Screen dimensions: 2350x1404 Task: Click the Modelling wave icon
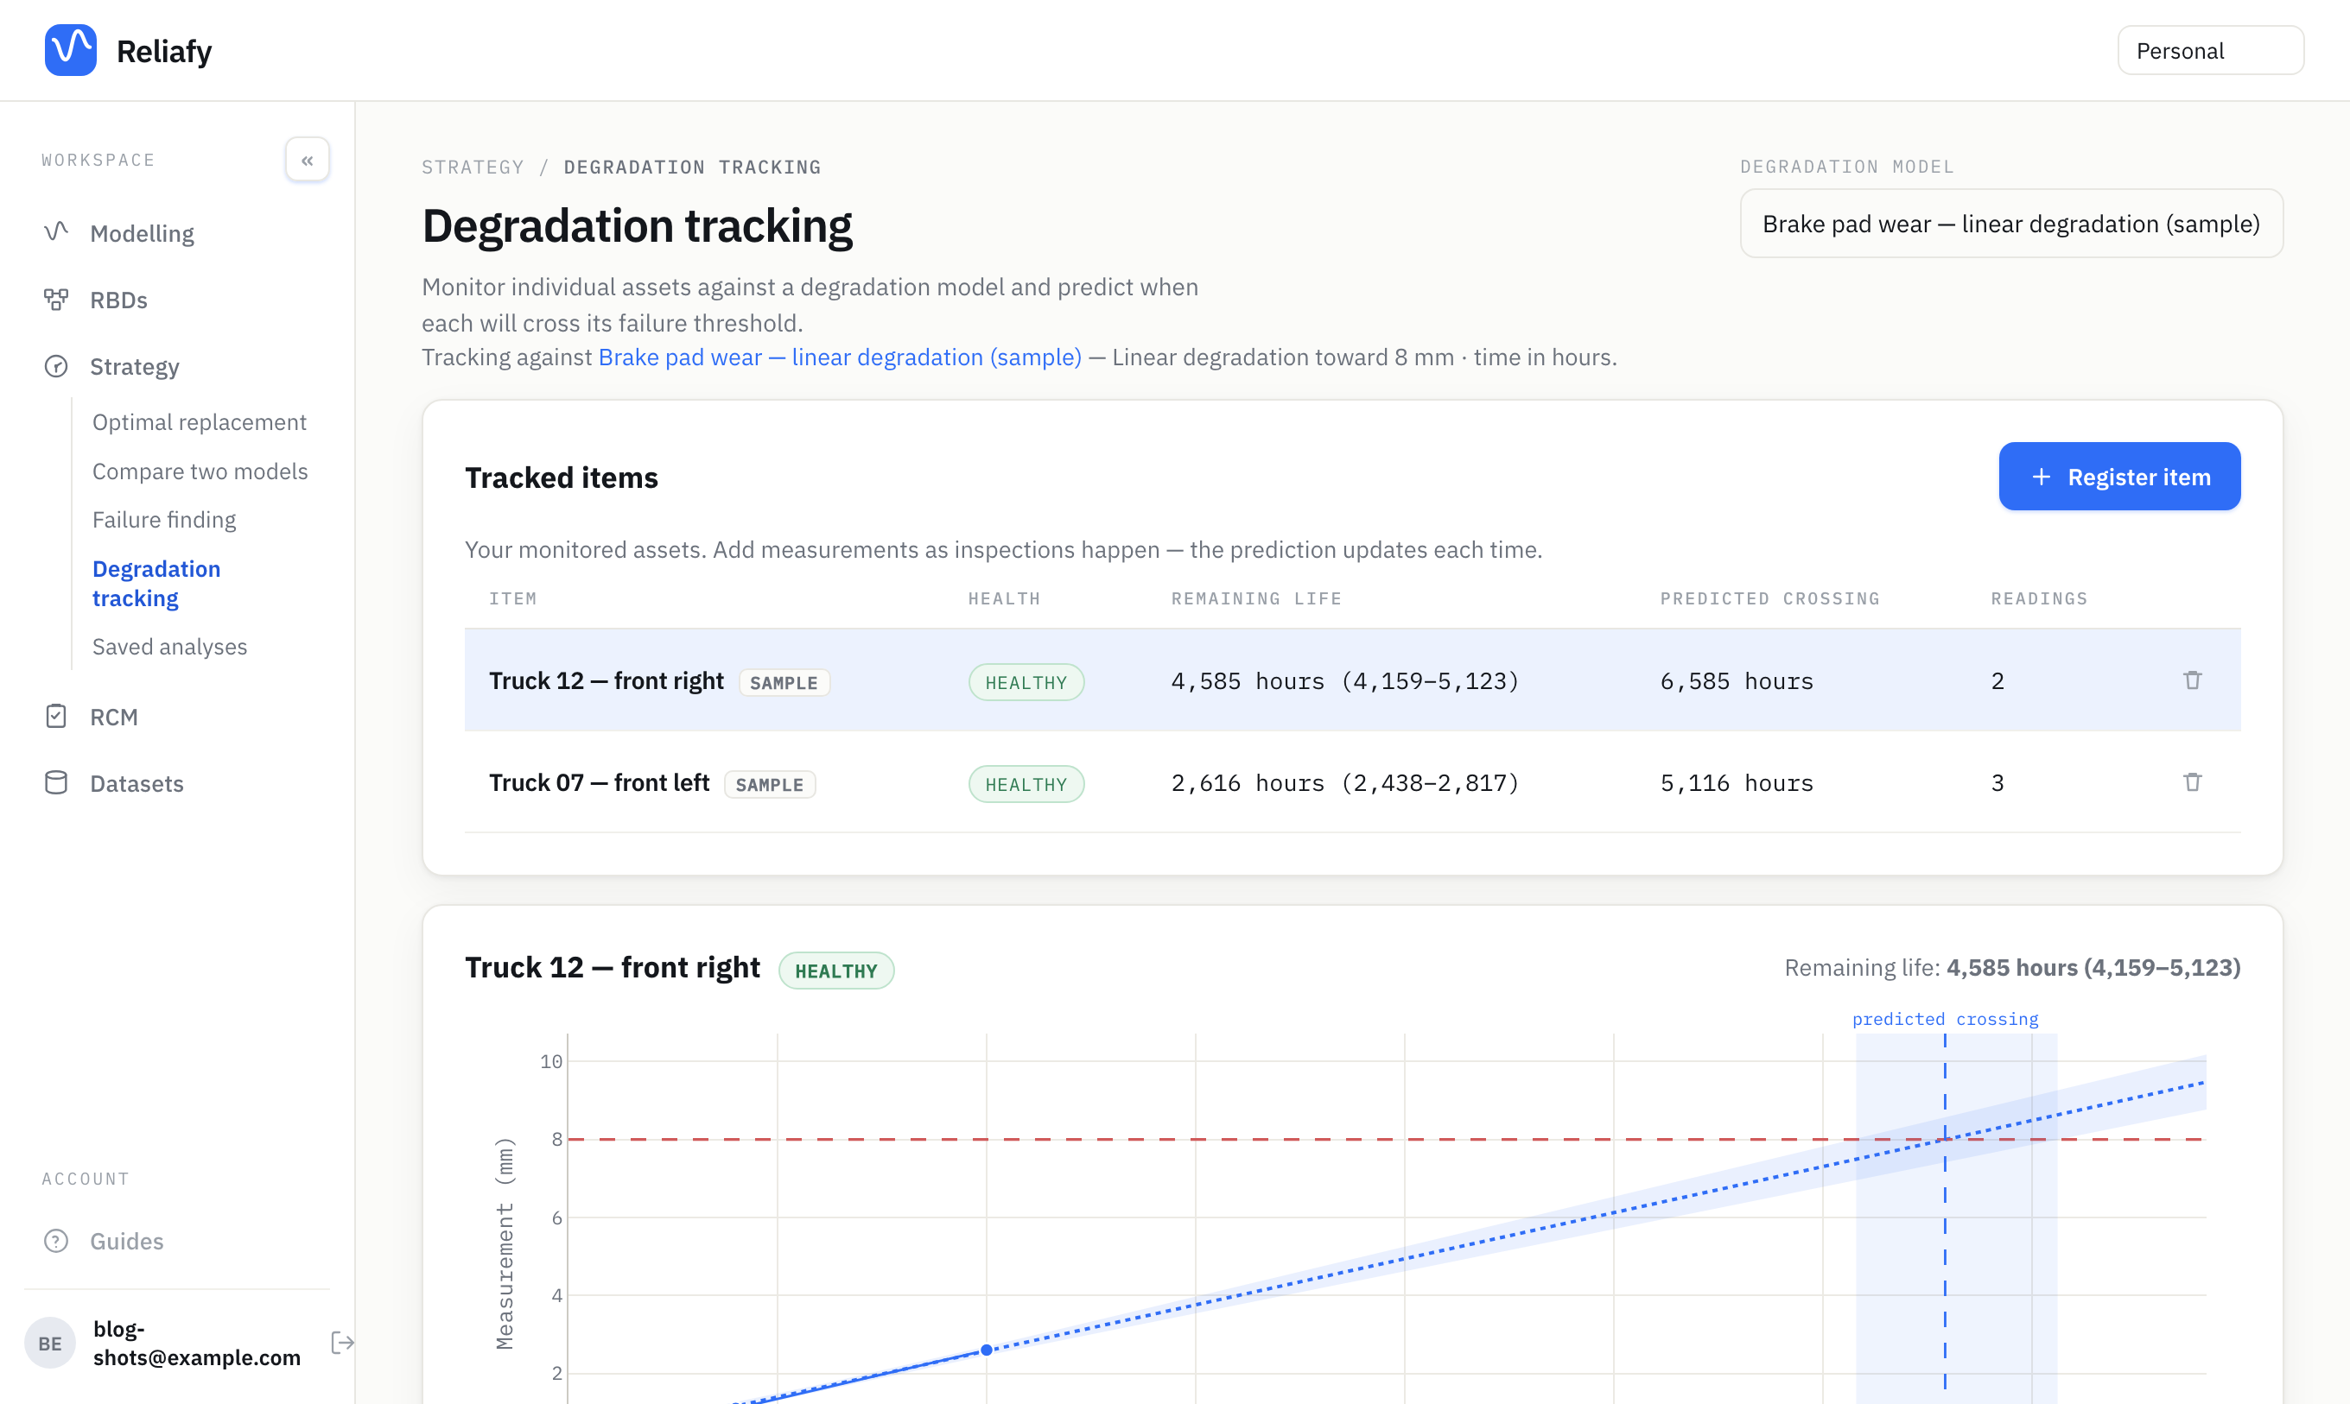tap(56, 231)
